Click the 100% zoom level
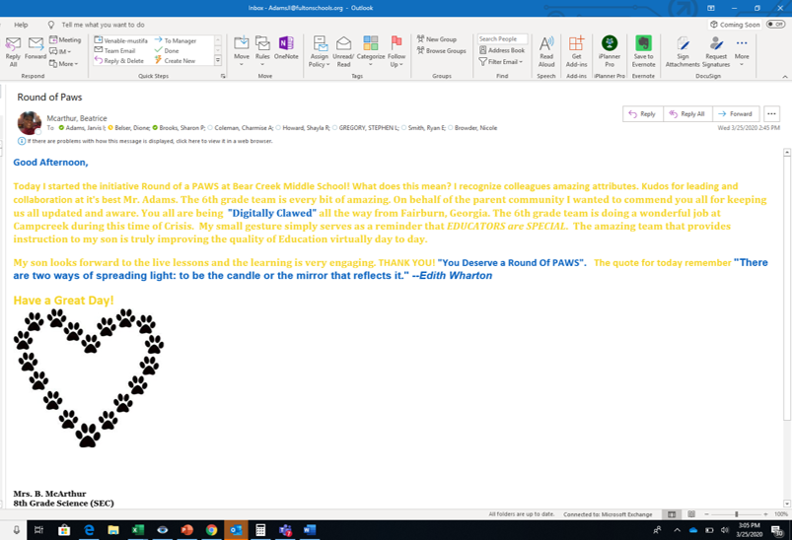792x540 pixels. pos(781,513)
